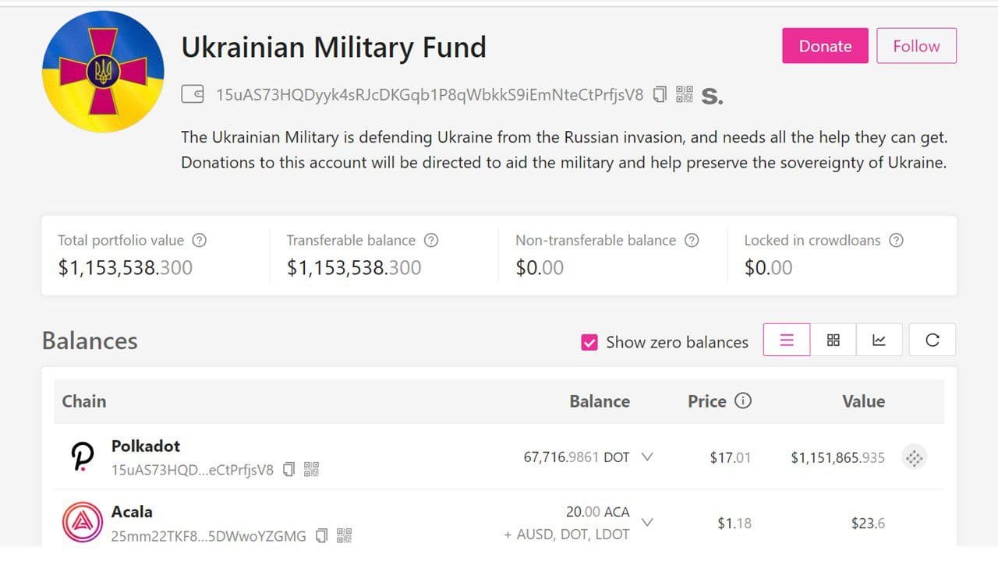This screenshot has width=998, height=561.
Task: Follow the Ukrainian Military Fund account
Action: click(x=916, y=46)
